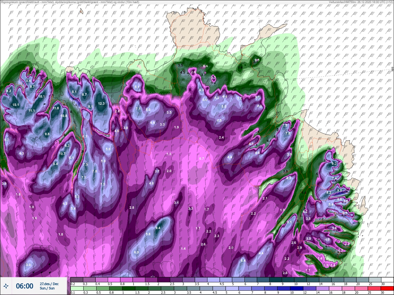The width and height of the screenshot is (394, 295).
Task: Click the 11.8 precipitation value on the map
Action: pyautogui.click(x=56, y=108)
